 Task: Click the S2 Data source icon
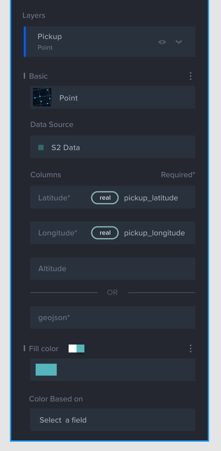coord(41,147)
